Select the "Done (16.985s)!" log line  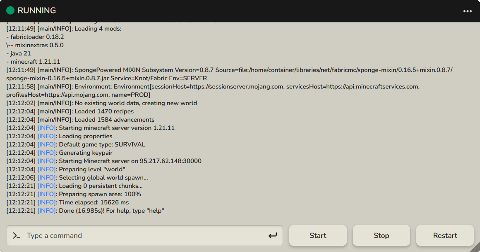(111, 211)
